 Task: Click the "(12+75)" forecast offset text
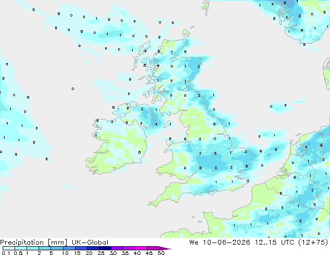(313, 243)
